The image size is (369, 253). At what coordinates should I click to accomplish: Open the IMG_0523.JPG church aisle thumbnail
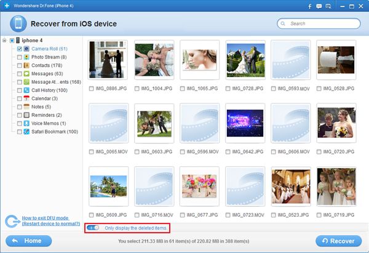click(291, 187)
